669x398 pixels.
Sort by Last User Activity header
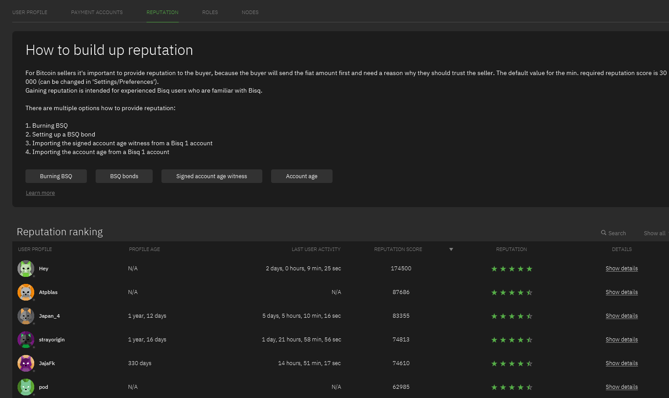click(316, 249)
